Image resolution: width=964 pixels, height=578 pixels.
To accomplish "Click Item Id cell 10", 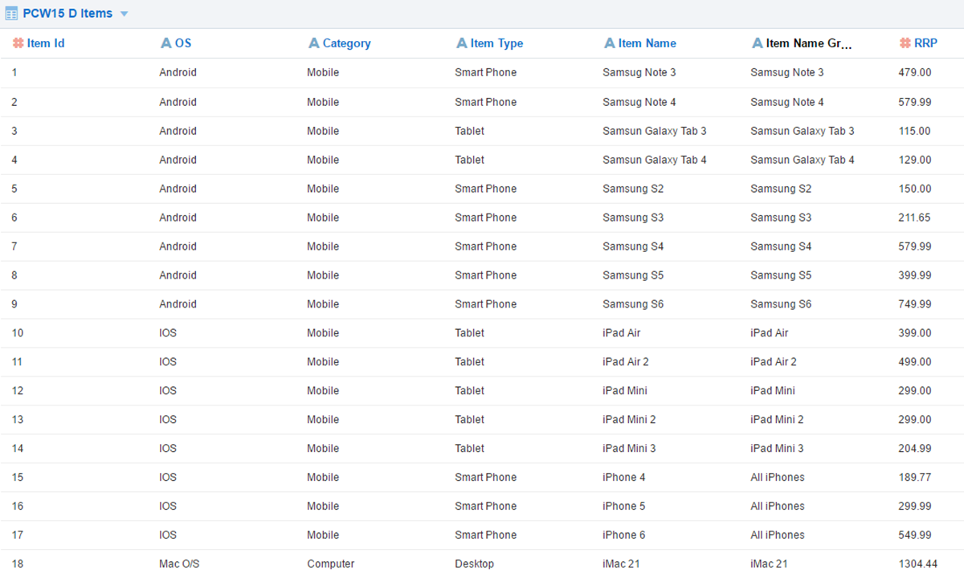I will pyautogui.click(x=18, y=333).
